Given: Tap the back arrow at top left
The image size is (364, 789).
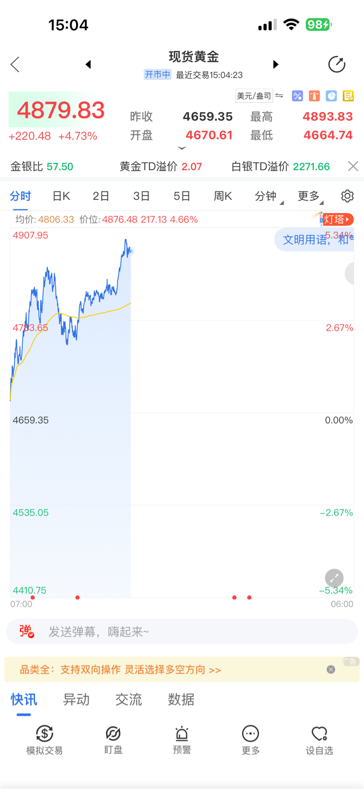Looking at the screenshot, I should [x=15, y=64].
